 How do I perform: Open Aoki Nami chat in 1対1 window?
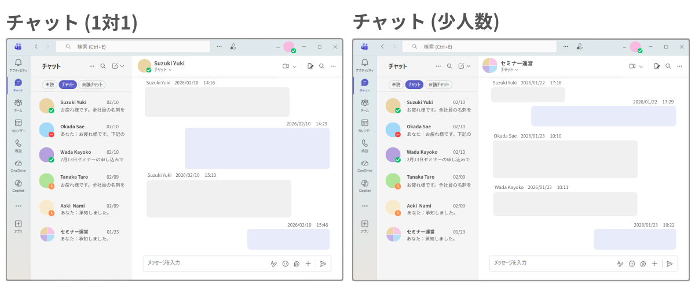[x=81, y=209]
